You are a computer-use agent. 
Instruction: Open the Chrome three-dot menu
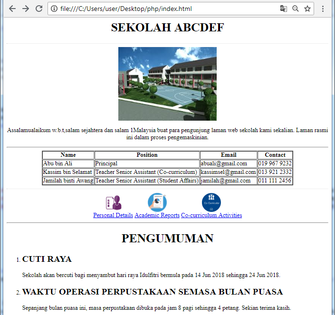coord(323,9)
